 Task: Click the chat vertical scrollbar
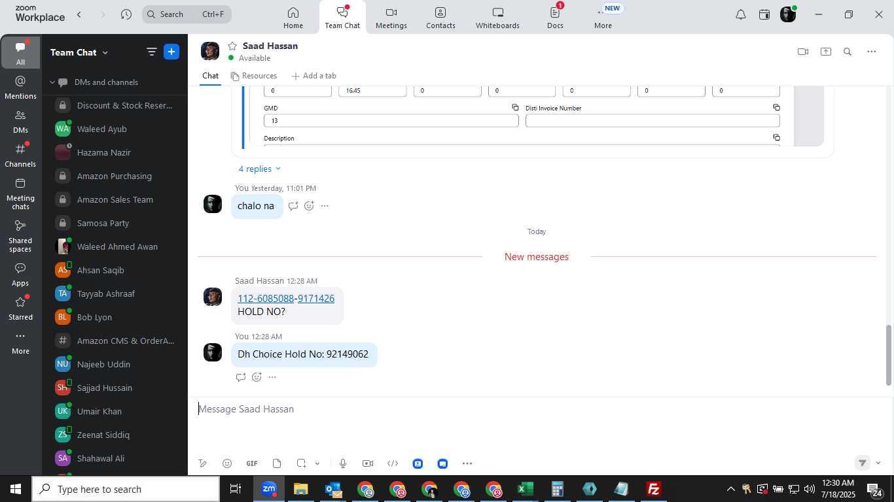tap(889, 355)
